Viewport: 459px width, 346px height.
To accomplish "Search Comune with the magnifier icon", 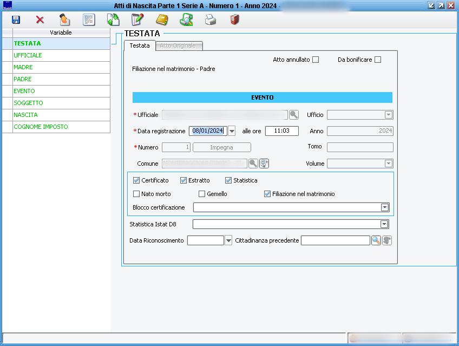I will pos(253,164).
